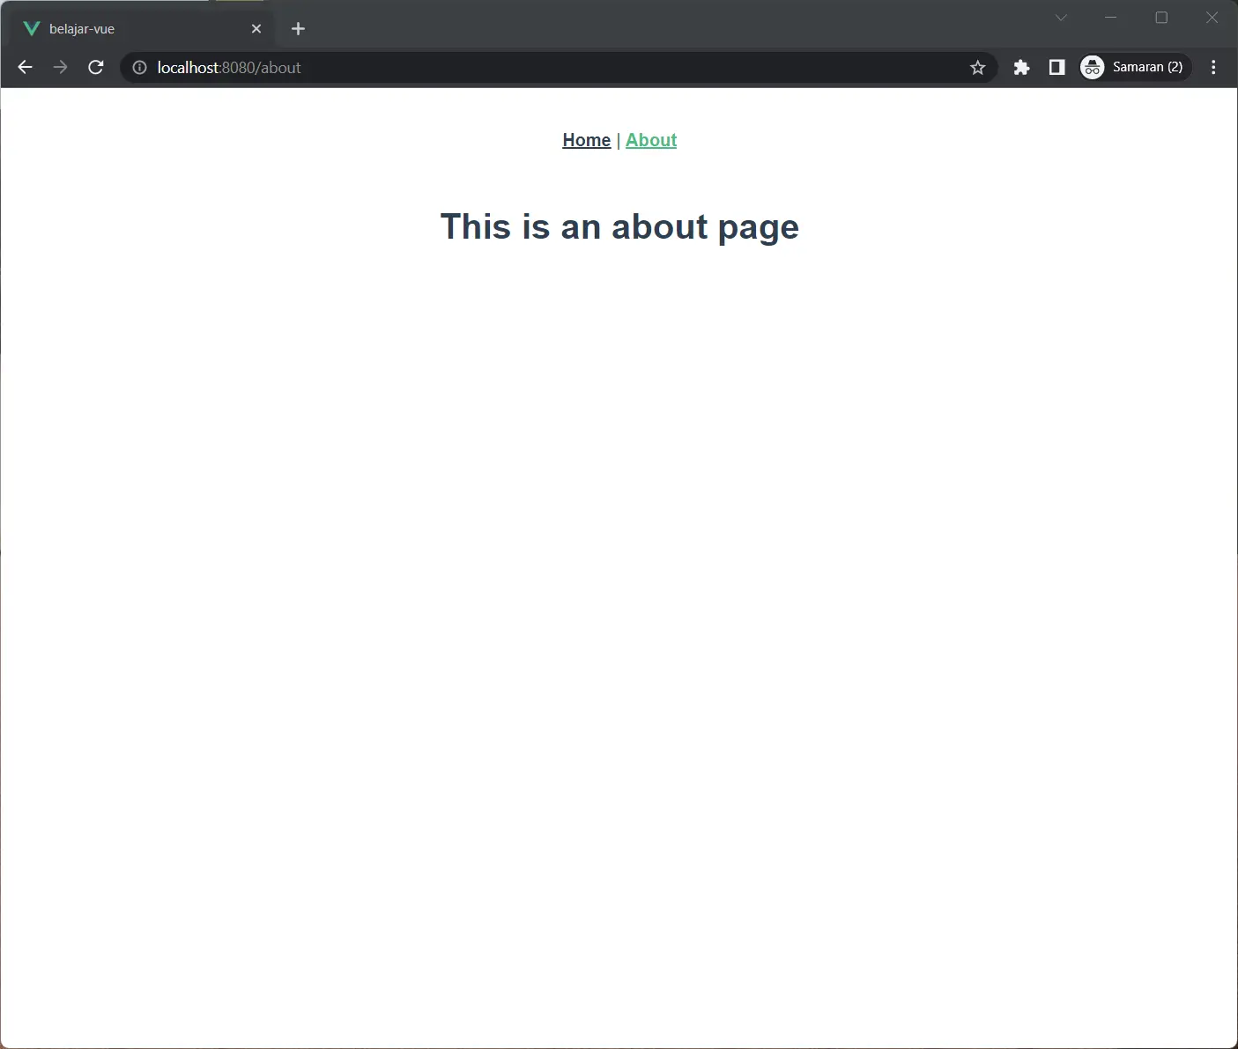
Task: Toggle the browser side panel icon
Action: [1056, 67]
